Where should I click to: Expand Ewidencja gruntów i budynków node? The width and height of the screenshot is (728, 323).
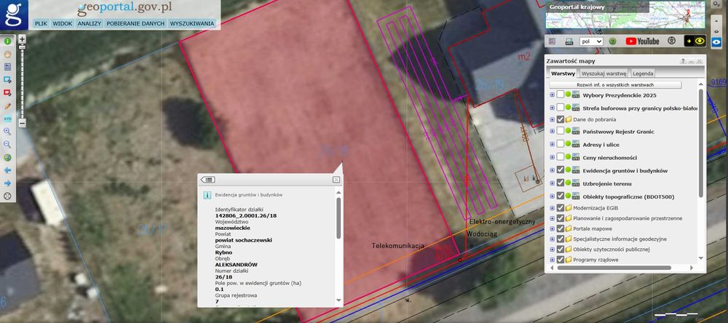tap(552, 170)
